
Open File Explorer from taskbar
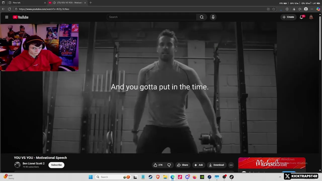[165, 177]
